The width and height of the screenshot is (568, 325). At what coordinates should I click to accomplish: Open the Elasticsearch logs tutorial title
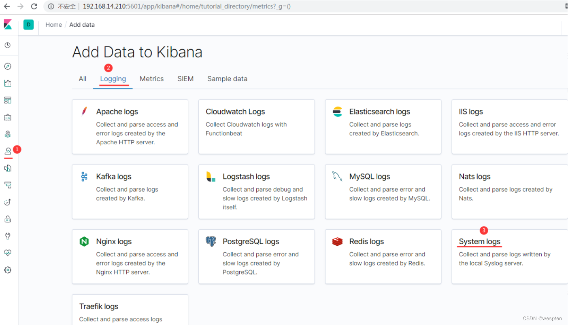click(x=380, y=112)
